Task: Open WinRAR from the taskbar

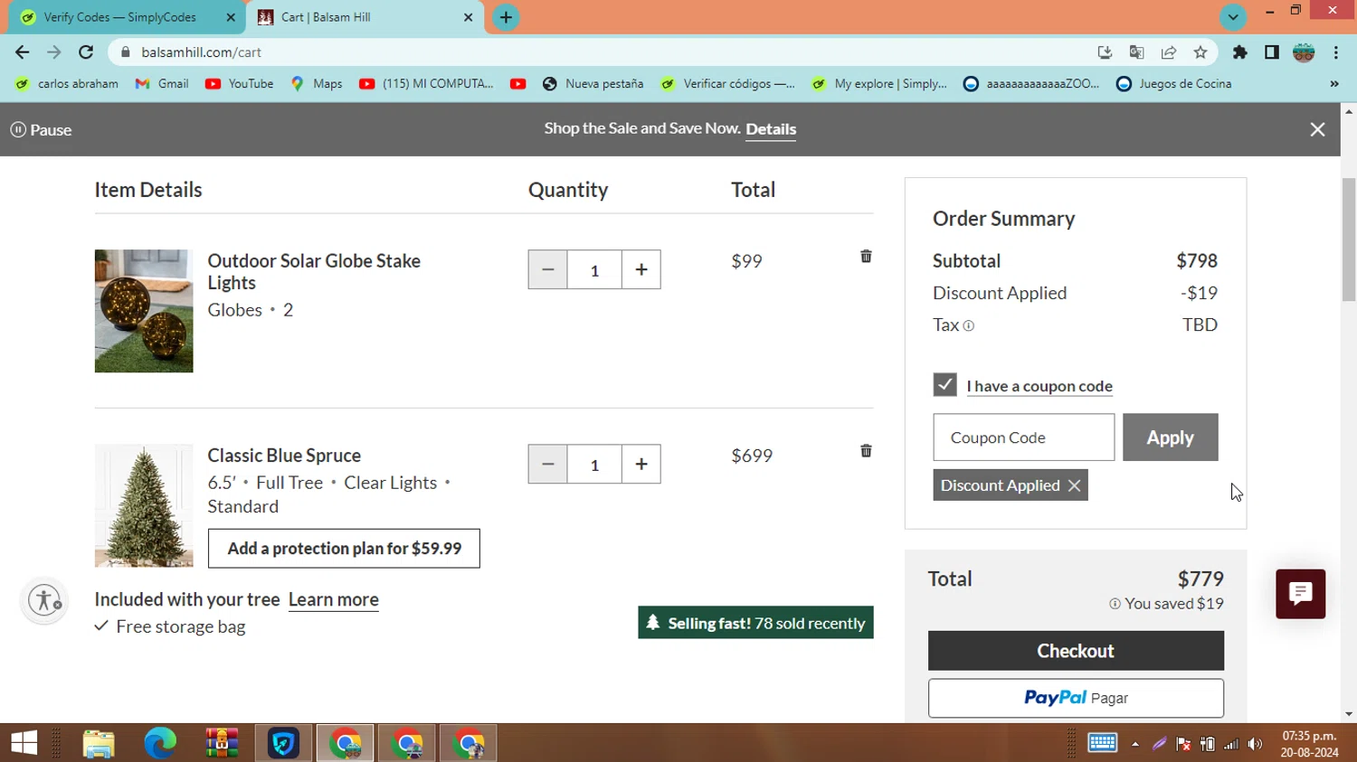Action: (x=222, y=743)
